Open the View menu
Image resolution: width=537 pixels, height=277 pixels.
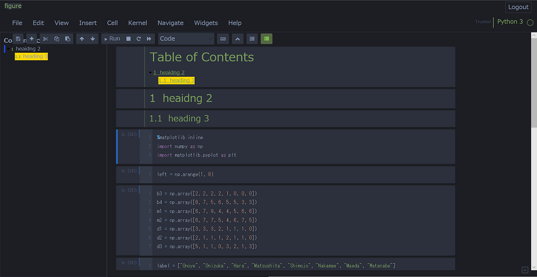tap(62, 23)
